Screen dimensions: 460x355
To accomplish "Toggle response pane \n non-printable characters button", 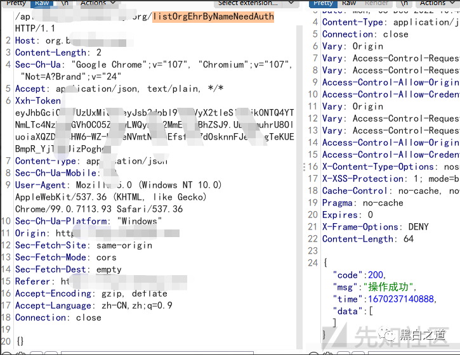I will [x=404, y=3].
